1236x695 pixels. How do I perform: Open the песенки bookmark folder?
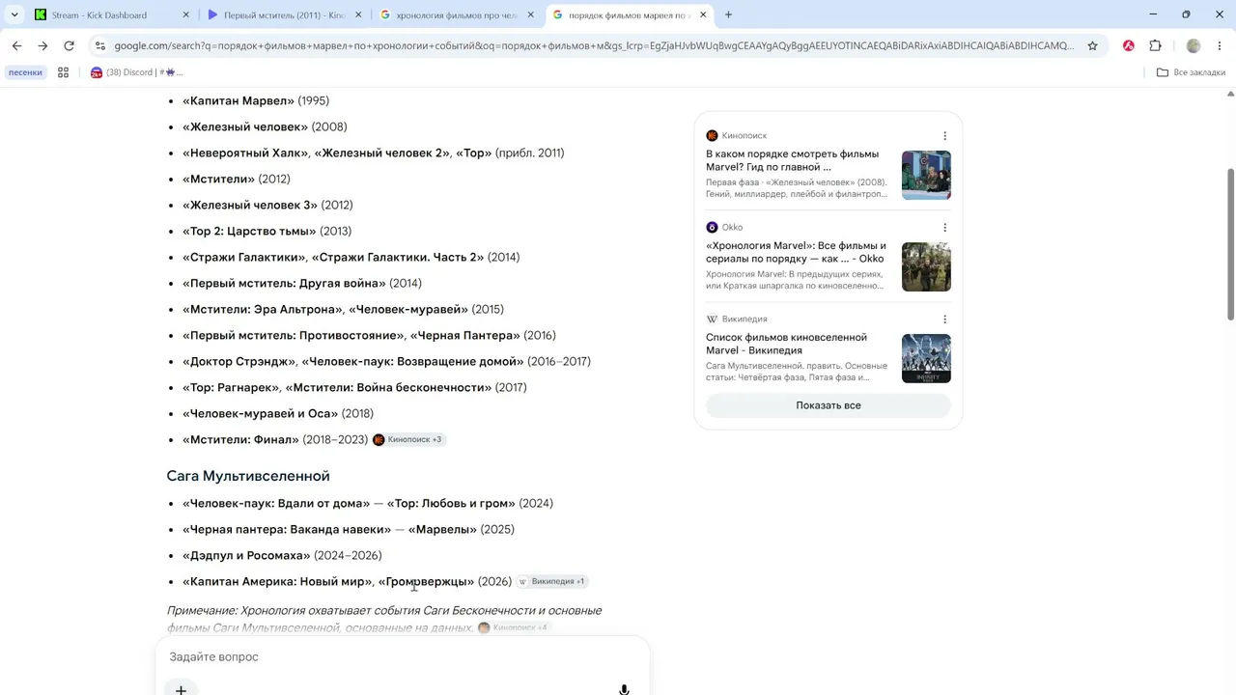point(25,72)
